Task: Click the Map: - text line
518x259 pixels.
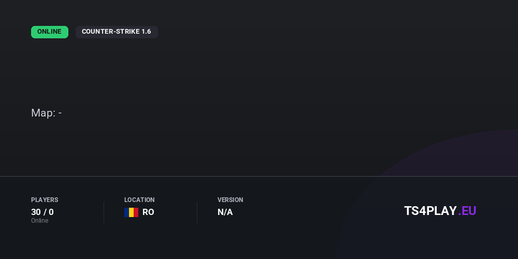Action: pos(47,113)
